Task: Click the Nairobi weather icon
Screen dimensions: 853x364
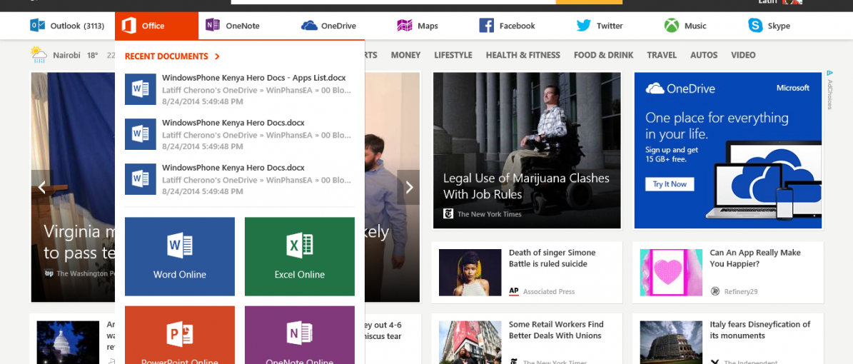Action: [x=39, y=54]
